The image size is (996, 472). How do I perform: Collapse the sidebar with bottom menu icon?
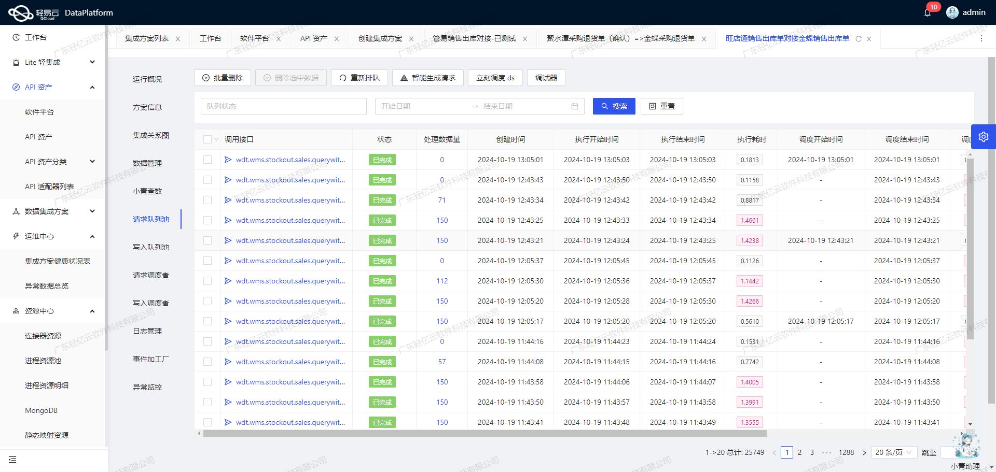coord(12,460)
